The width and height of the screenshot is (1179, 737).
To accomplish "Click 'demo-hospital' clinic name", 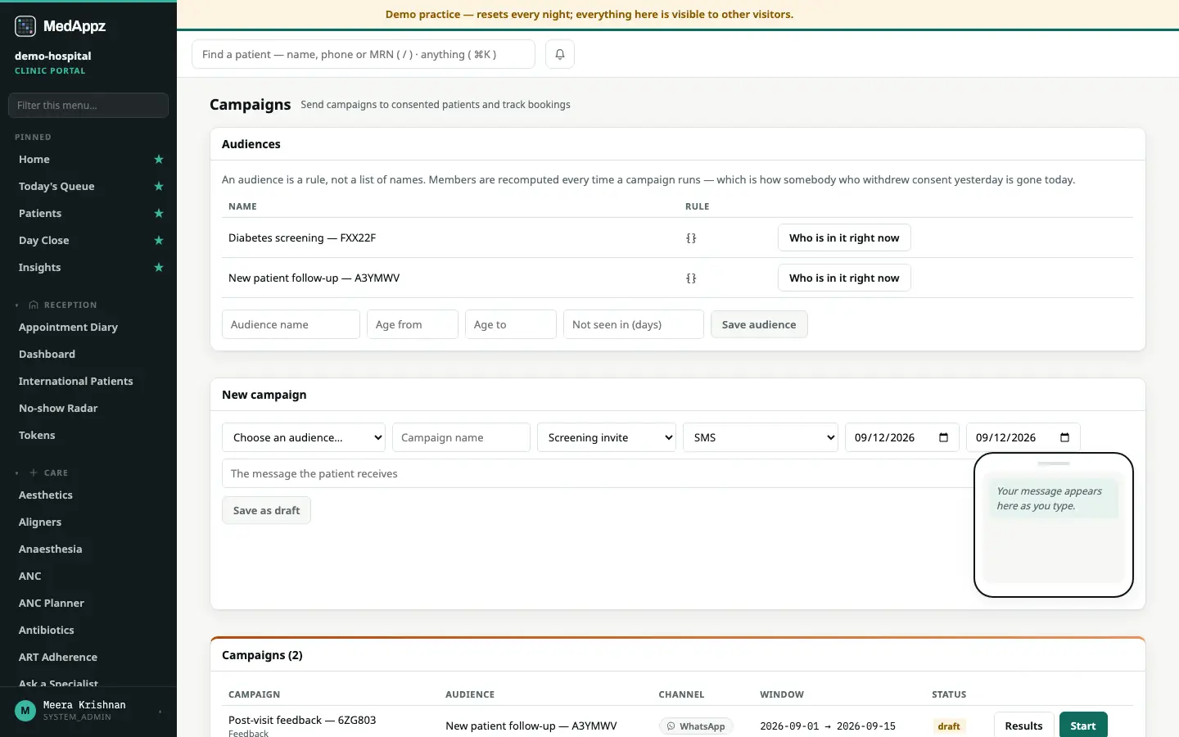I will [x=53, y=57].
